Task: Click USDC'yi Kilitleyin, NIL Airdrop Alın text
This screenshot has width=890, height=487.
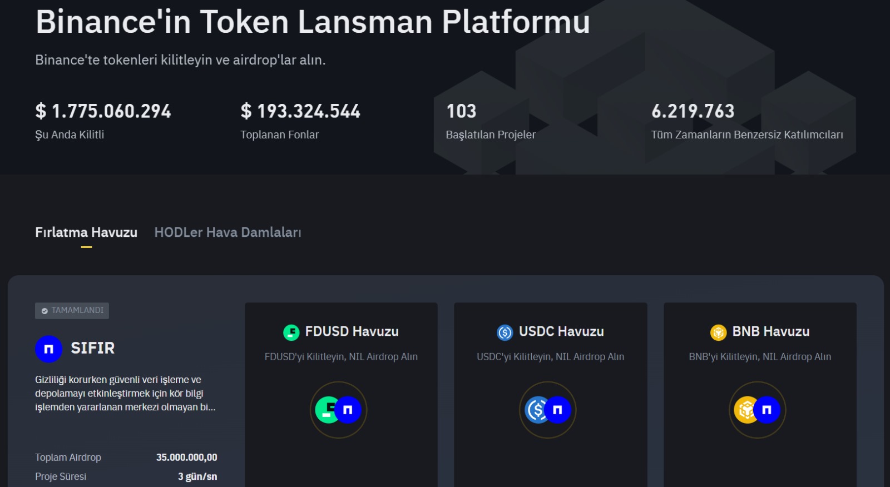Action: pyautogui.click(x=550, y=357)
